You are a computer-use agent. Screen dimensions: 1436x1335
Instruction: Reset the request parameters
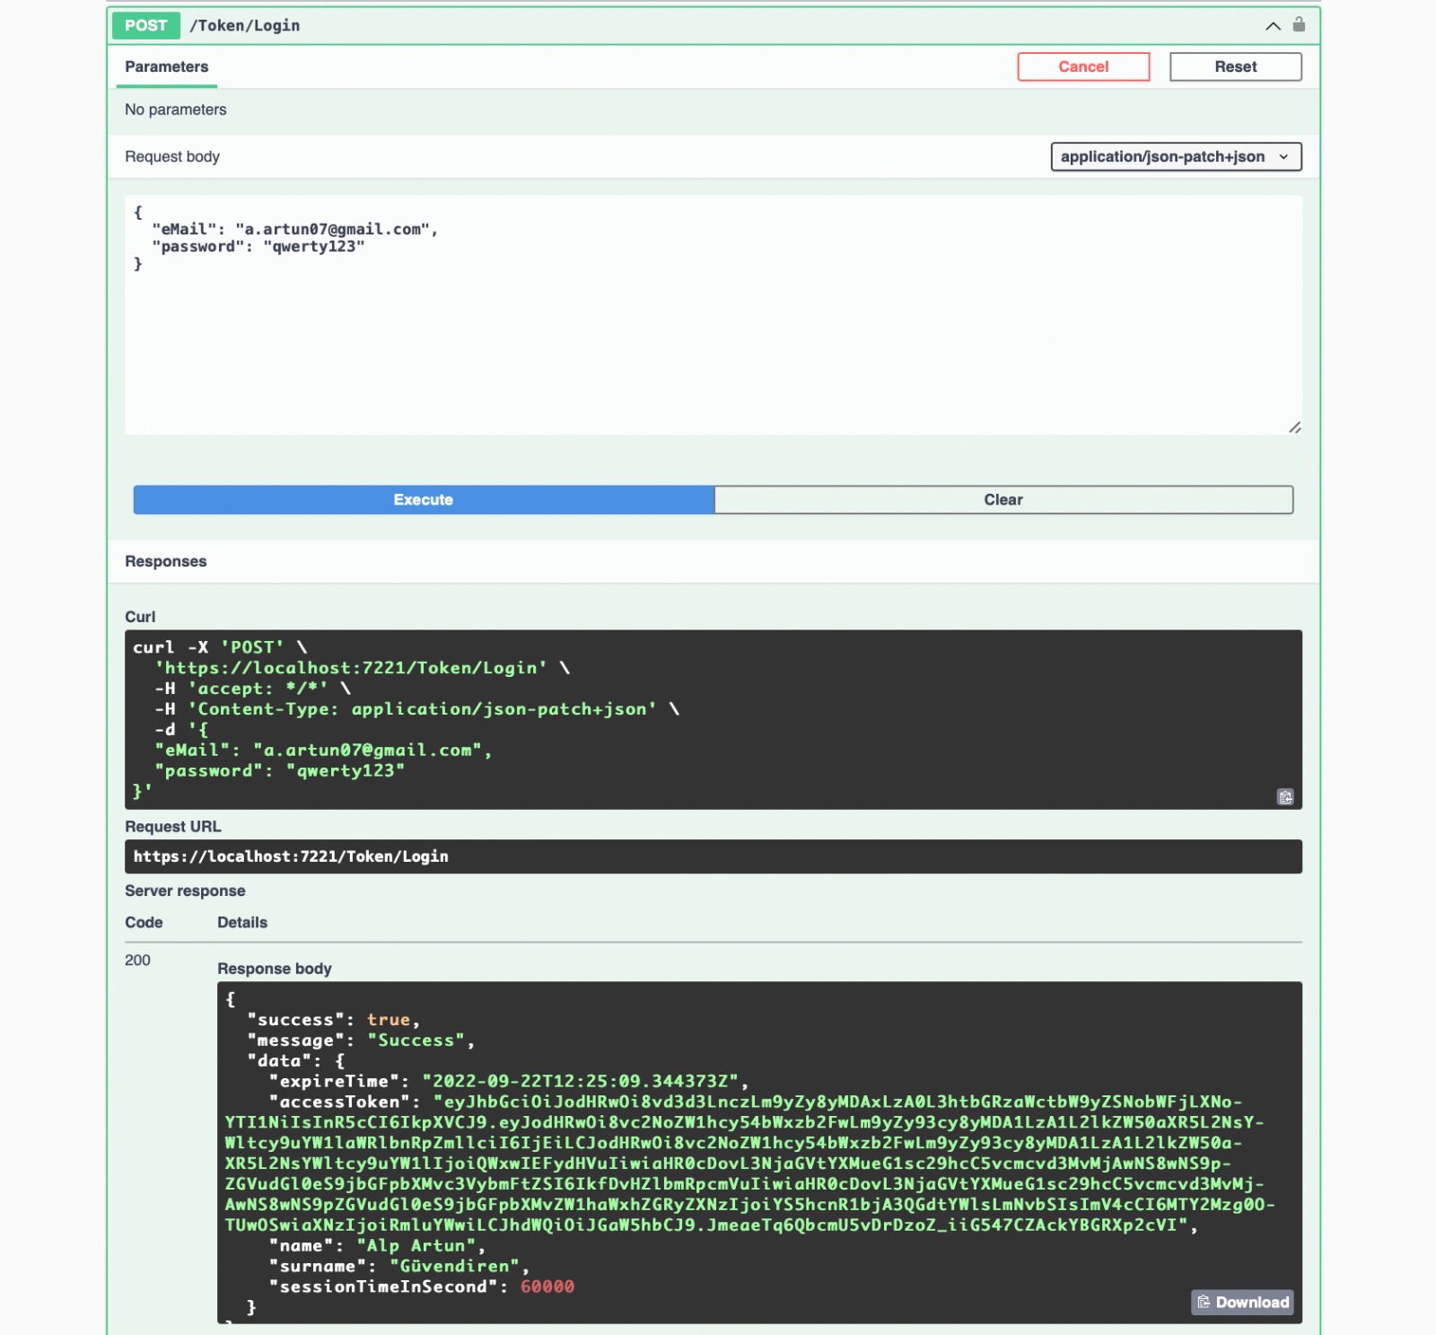pyautogui.click(x=1236, y=66)
